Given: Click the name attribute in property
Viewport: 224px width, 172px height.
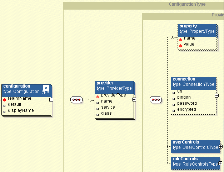Looking at the screenshot, I should [190, 38].
